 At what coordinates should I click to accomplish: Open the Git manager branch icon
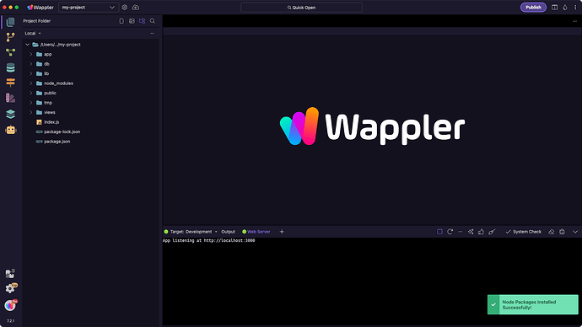[x=10, y=37]
